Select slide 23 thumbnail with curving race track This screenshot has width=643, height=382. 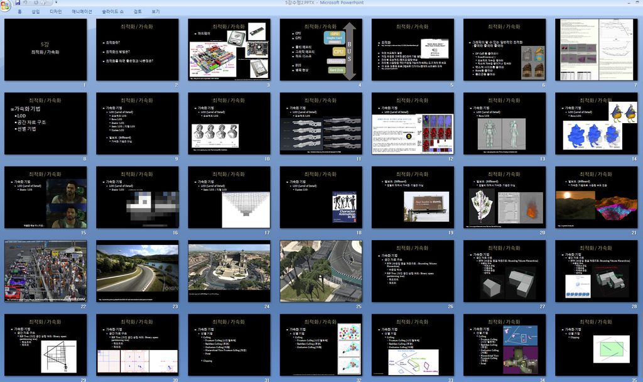coord(138,271)
